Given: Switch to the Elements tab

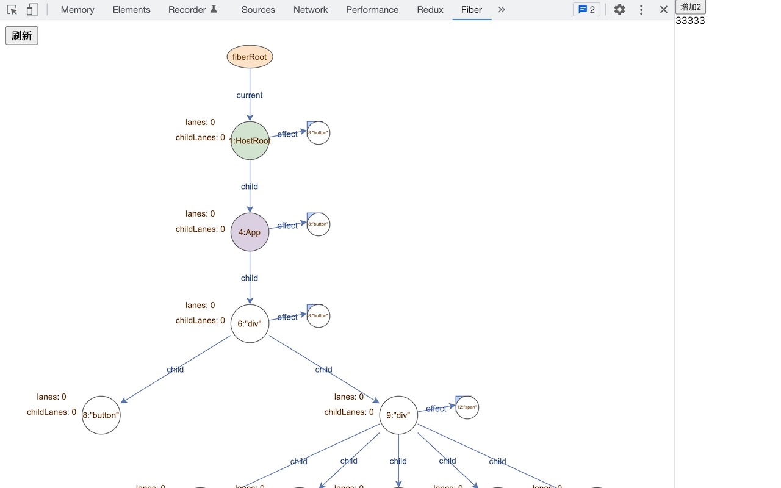Looking at the screenshot, I should [x=131, y=10].
